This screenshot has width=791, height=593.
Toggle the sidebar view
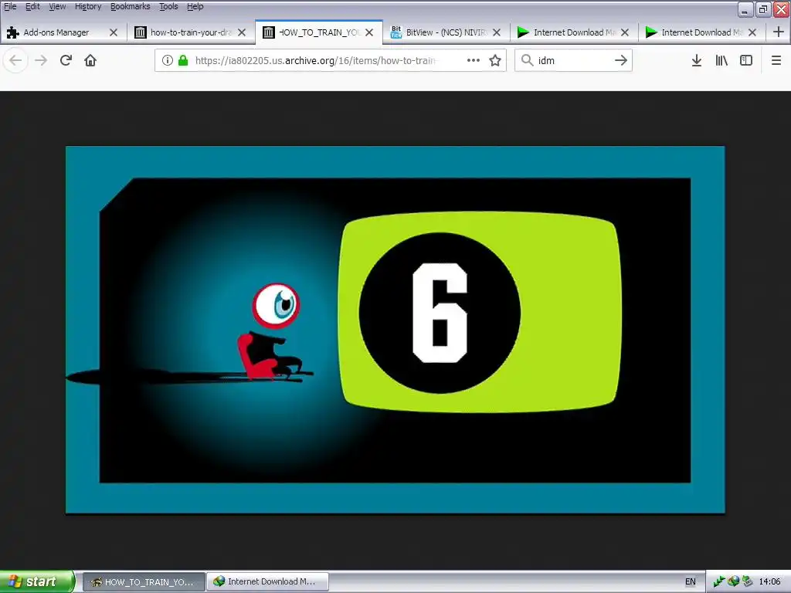746,60
